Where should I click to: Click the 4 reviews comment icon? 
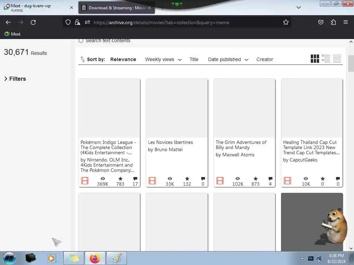[270, 179]
